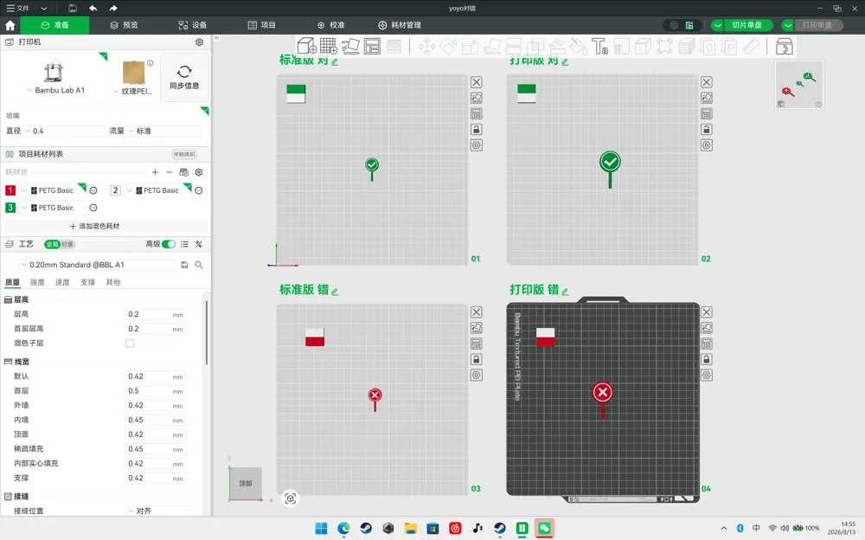
Task: Open the nozzle 直径 0.4 dropdown
Action: coord(65,131)
